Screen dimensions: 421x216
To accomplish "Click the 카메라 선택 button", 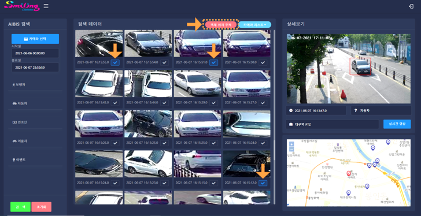I will click(x=35, y=39).
